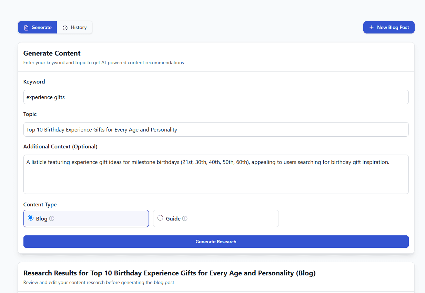Click the Generate Content heading
The width and height of the screenshot is (425, 293).
click(x=52, y=53)
